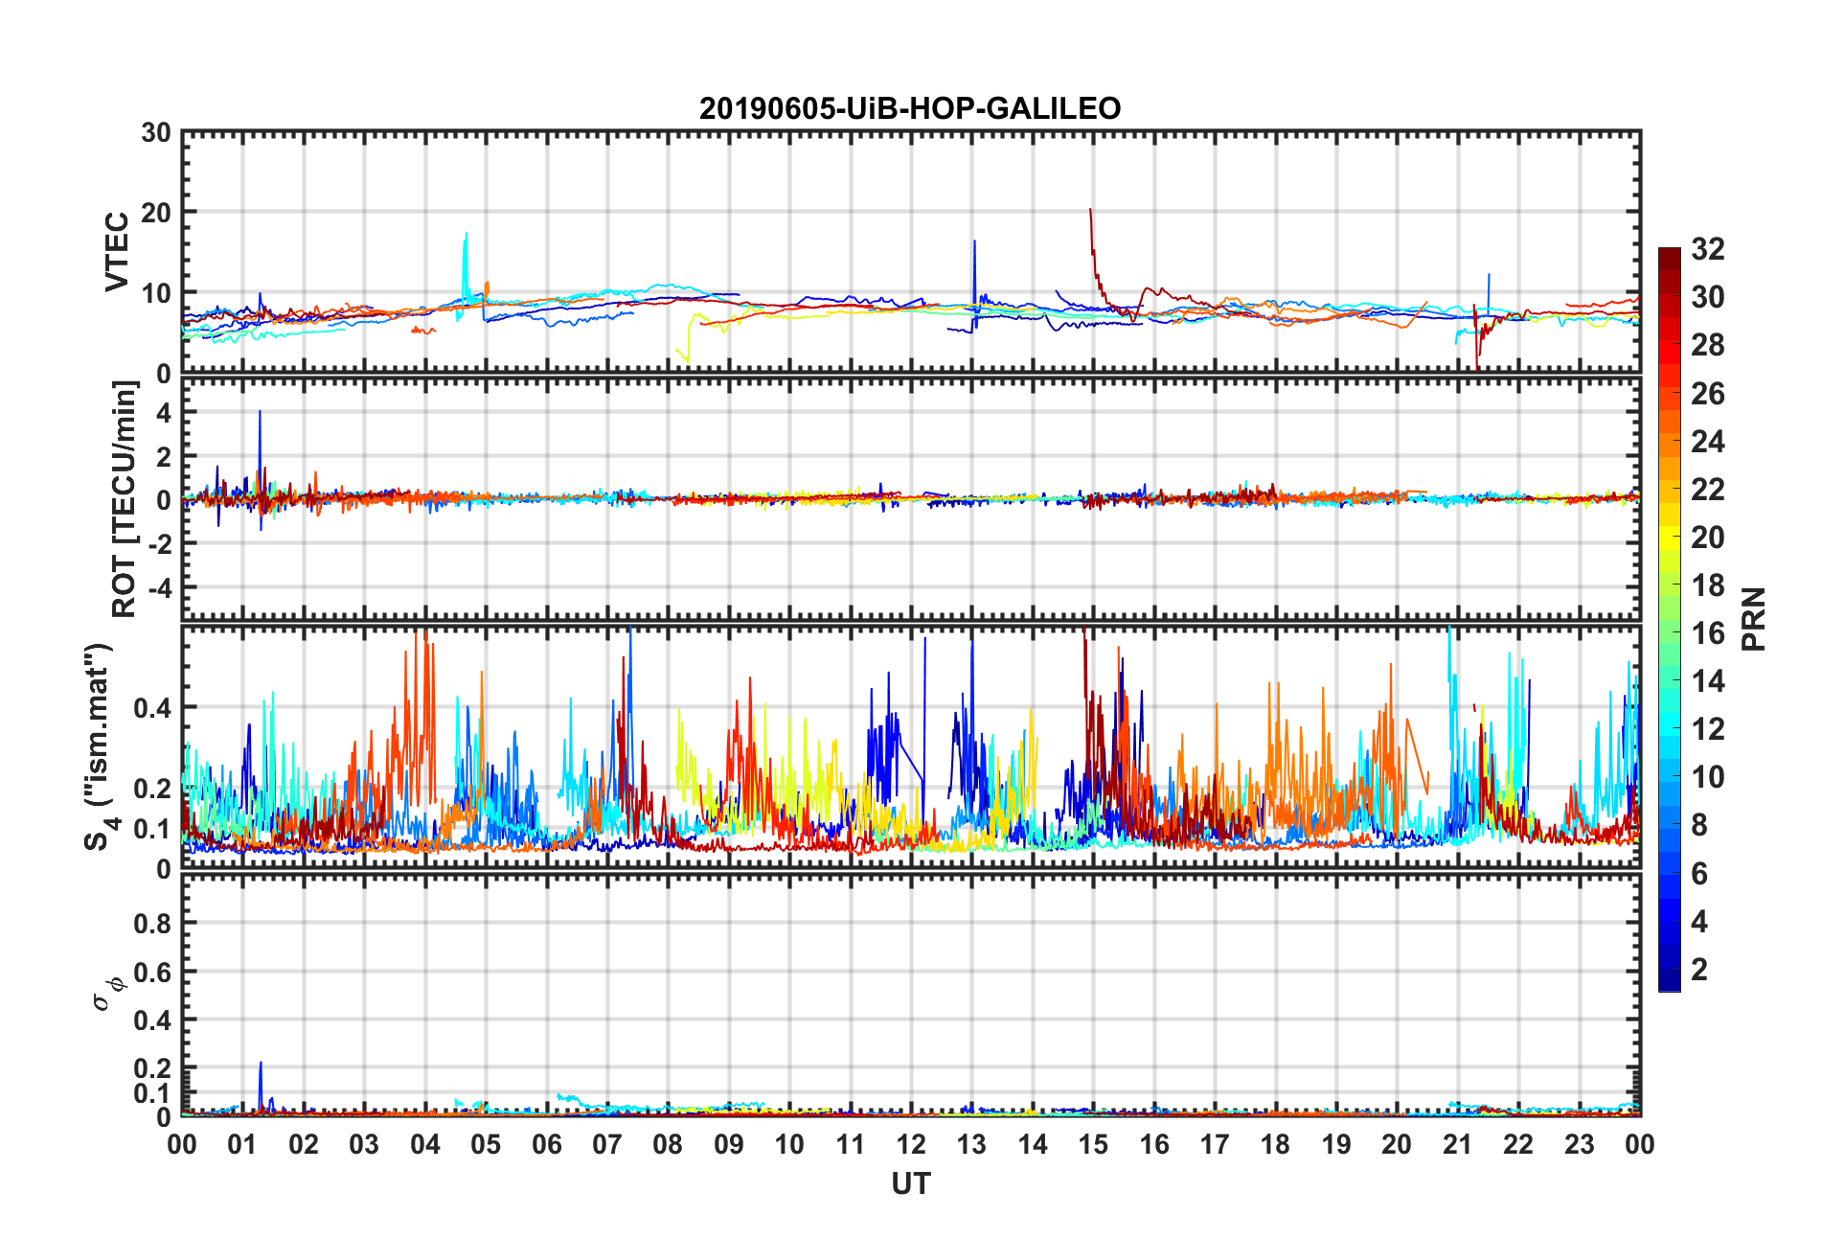1822x1238 pixels.
Task: Select the S4 axis tick label 0.4
Action: (x=152, y=708)
